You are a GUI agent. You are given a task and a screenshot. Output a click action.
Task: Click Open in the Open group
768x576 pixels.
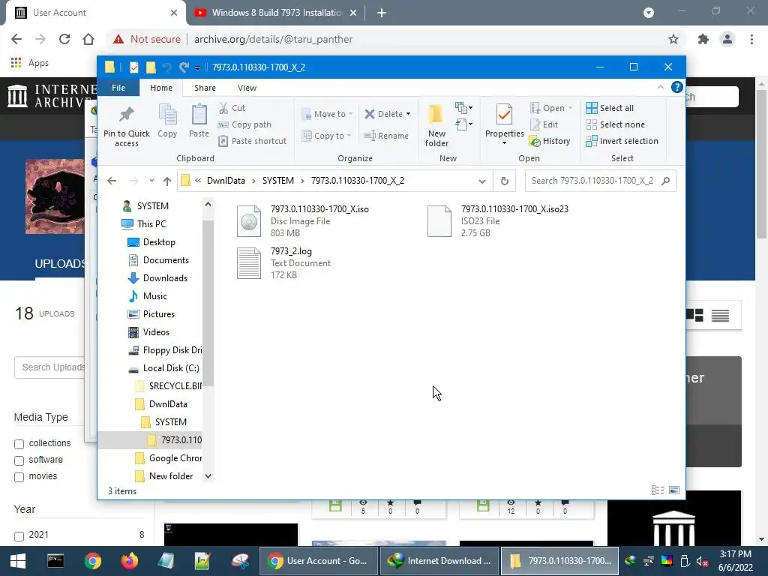pos(551,108)
